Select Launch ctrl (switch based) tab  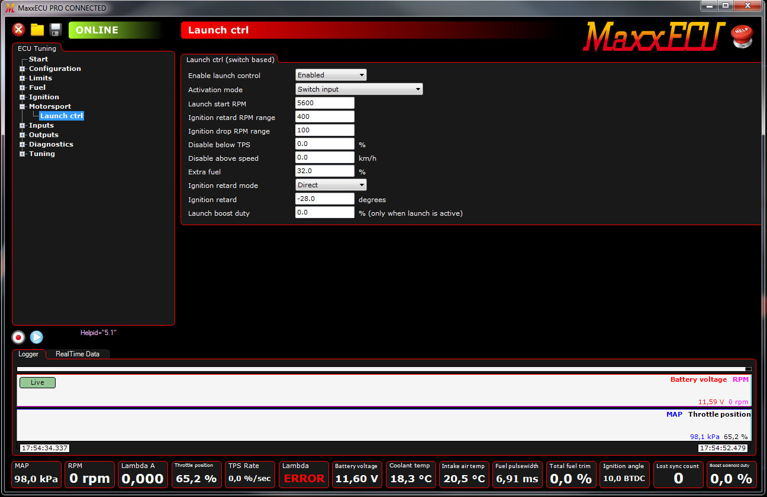click(230, 60)
